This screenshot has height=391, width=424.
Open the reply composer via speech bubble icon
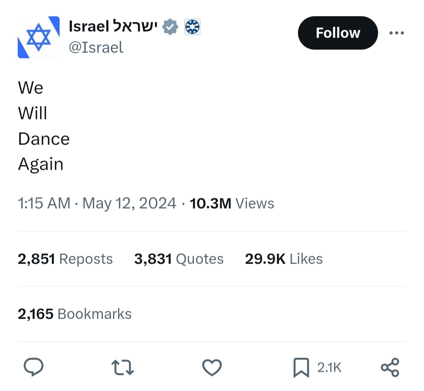tap(33, 367)
